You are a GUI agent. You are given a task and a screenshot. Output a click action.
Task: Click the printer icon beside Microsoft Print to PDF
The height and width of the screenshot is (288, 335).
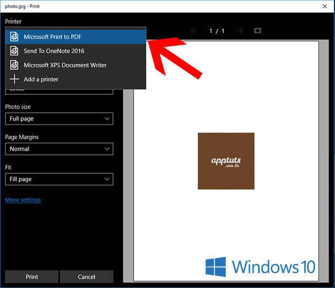(14, 37)
